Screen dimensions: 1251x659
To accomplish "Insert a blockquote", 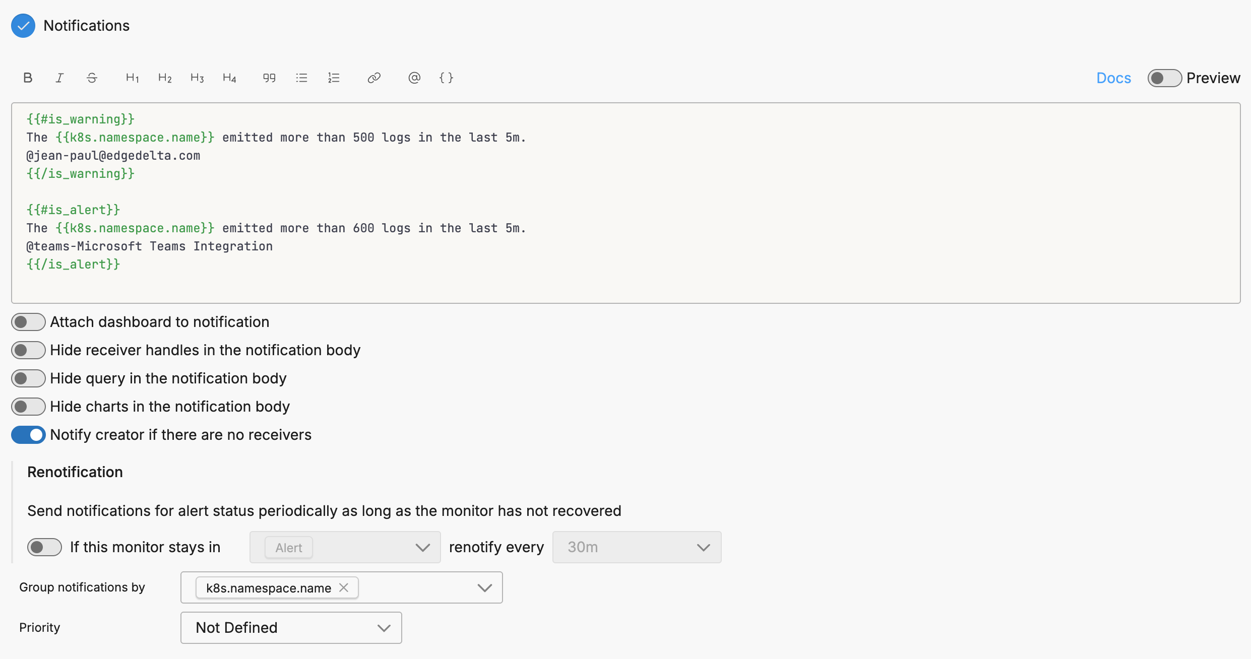I will [x=269, y=78].
